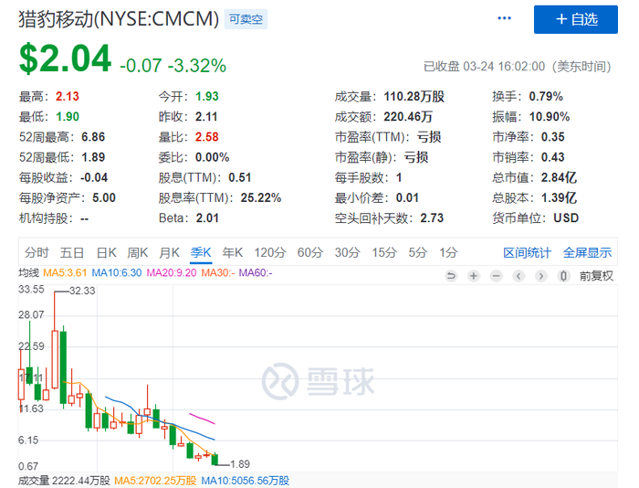Click the stock title 猎豹移动(NYSE:CMCM)
Image resolution: width=639 pixels, height=488 pixels.
coord(119,19)
